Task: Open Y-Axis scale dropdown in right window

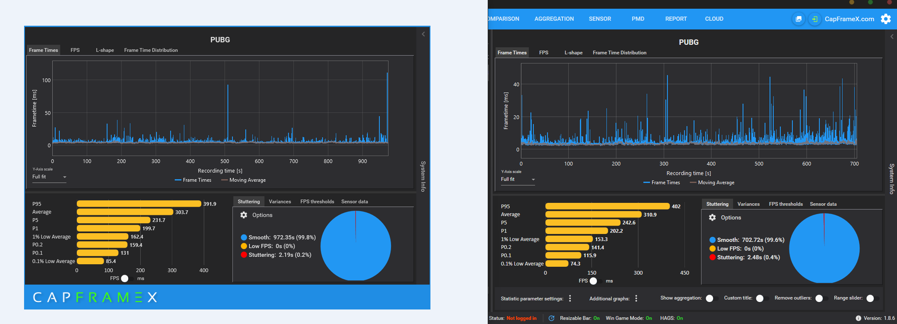Action: click(518, 180)
